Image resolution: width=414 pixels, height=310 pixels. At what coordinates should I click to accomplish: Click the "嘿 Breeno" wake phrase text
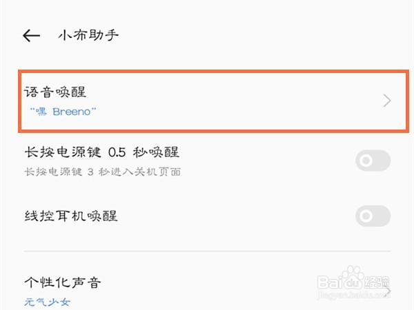(x=63, y=110)
